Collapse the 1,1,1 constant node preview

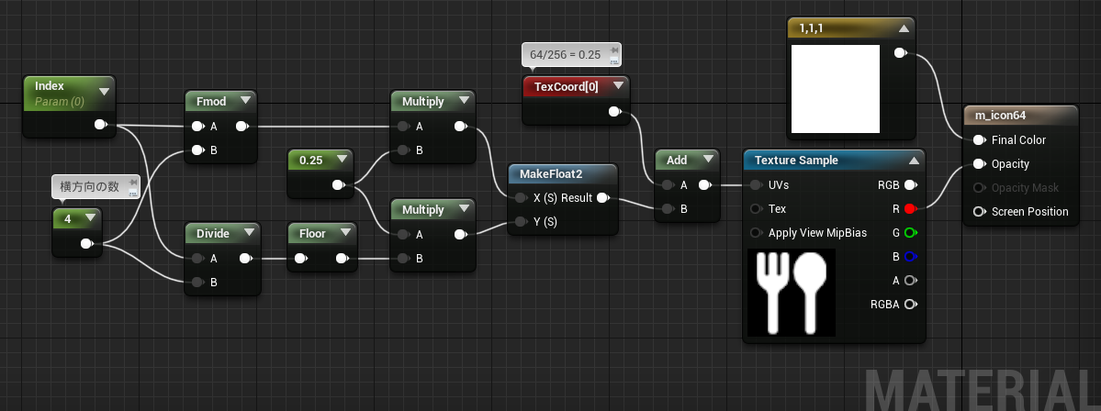point(904,28)
